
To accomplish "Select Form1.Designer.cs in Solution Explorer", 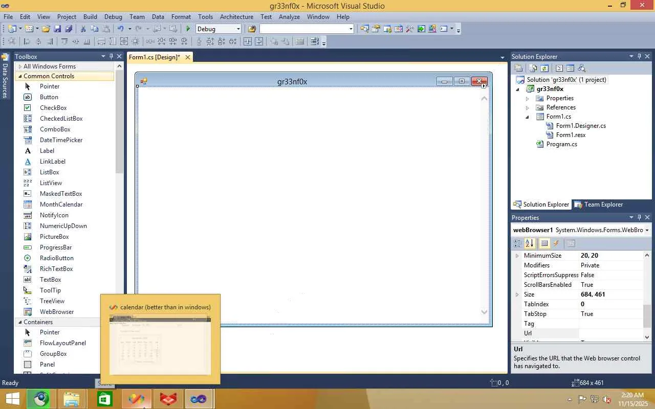I will [x=581, y=126].
